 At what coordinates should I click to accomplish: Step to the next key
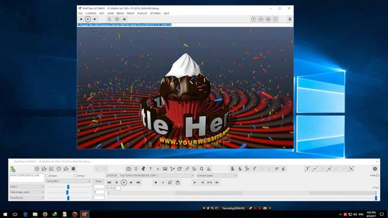[131, 183]
